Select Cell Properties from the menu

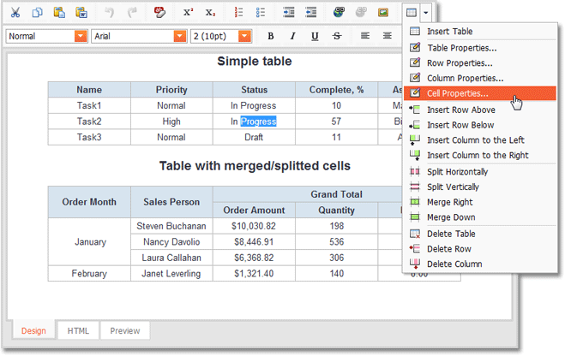(458, 93)
